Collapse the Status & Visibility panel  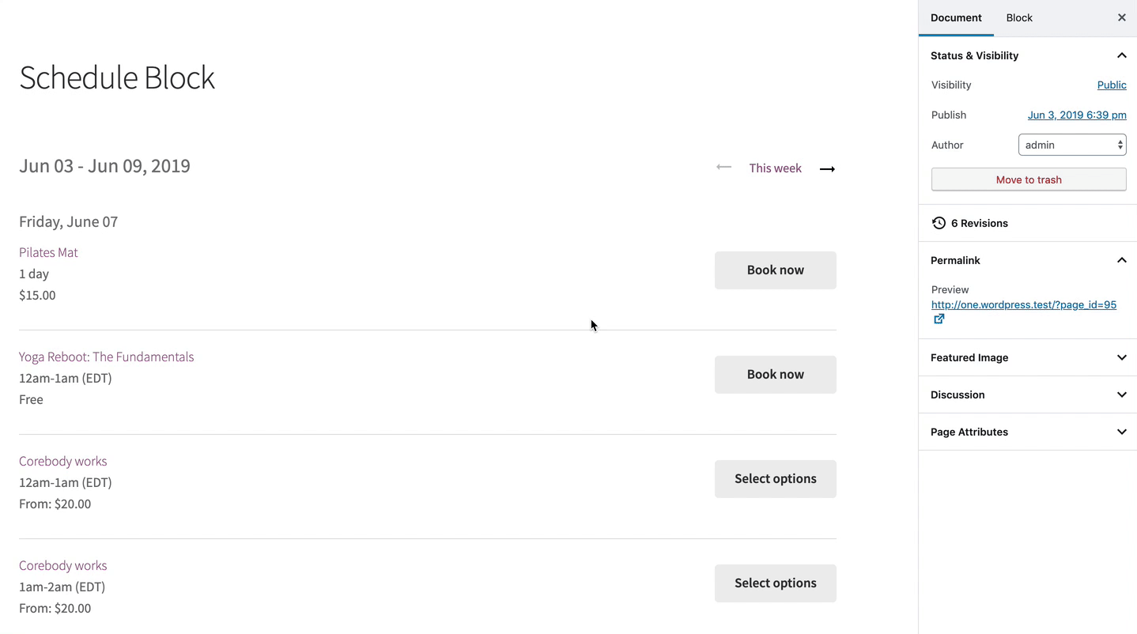click(x=1121, y=55)
